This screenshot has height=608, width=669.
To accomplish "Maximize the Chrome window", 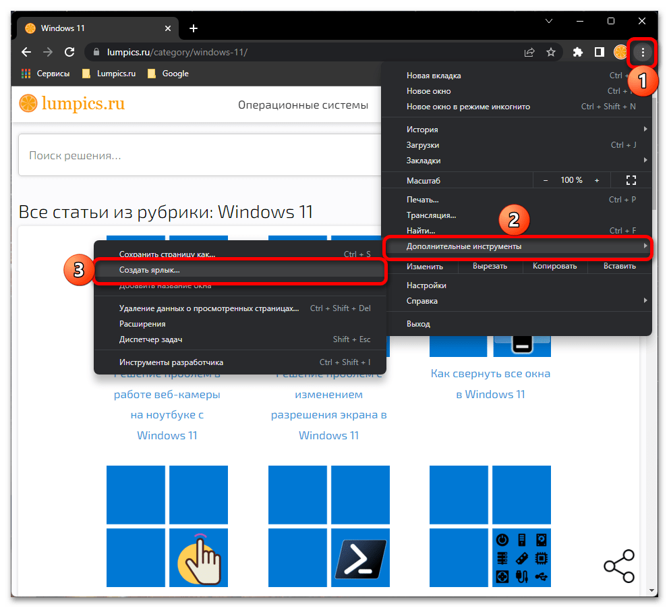I will point(611,21).
